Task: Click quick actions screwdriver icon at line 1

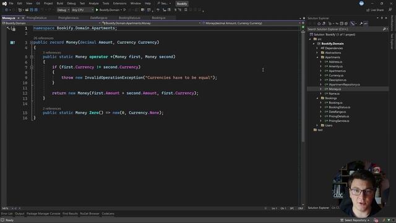Action: point(8,28)
